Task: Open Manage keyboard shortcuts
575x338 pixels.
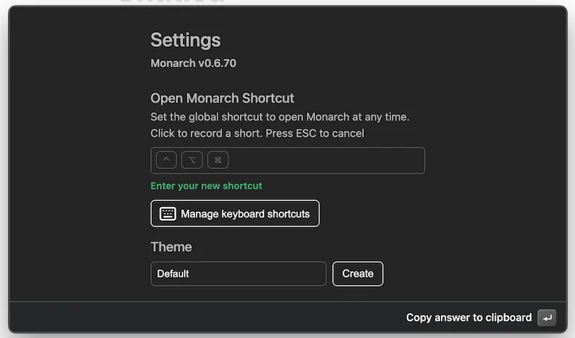Action: tap(244, 214)
